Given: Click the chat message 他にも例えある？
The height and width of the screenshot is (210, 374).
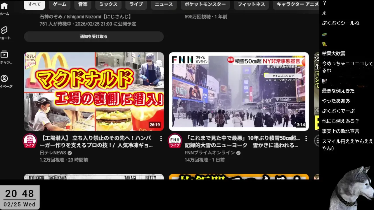Looking at the screenshot, I should (340, 121).
